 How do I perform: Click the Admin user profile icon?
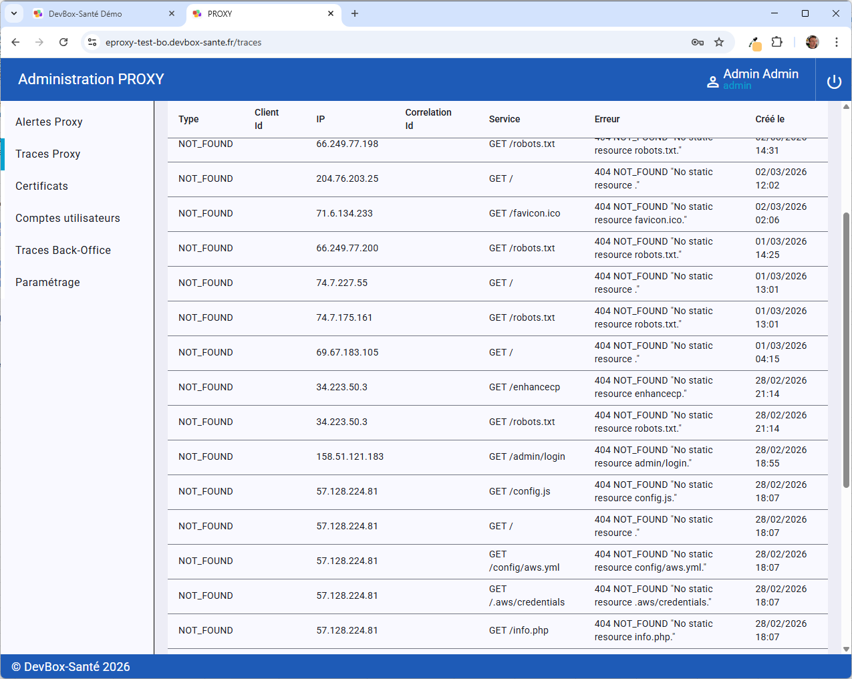click(x=712, y=82)
